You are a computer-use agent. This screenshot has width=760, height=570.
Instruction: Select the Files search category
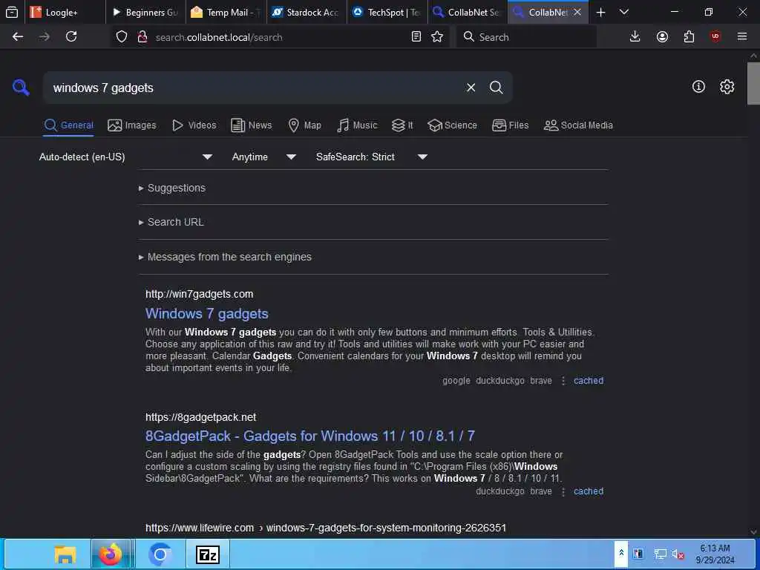pyautogui.click(x=510, y=125)
